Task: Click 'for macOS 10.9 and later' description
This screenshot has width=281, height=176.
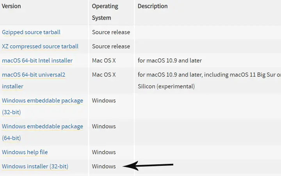Action: (x=170, y=61)
